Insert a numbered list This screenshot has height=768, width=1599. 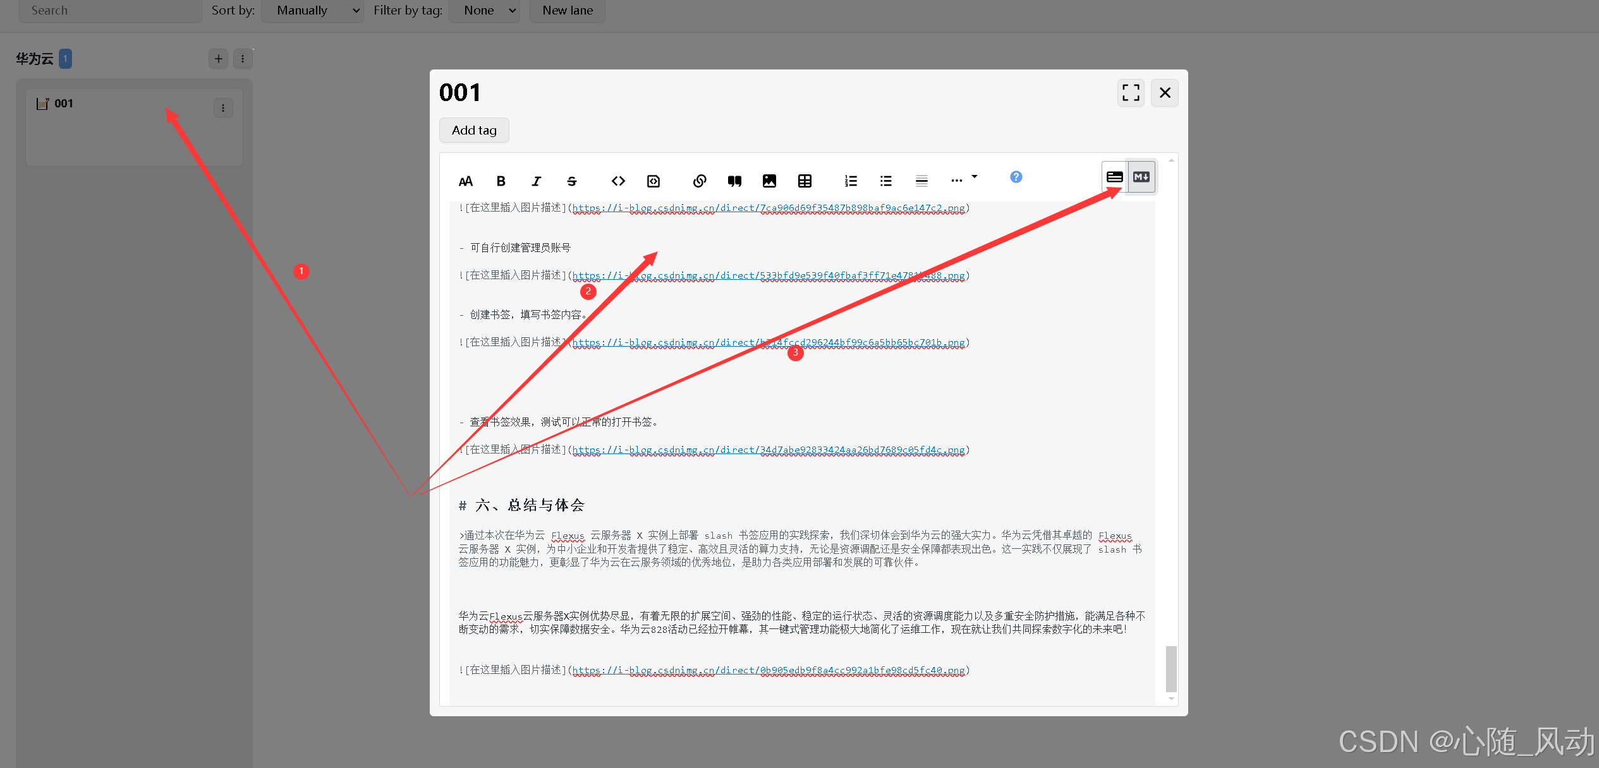(851, 181)
